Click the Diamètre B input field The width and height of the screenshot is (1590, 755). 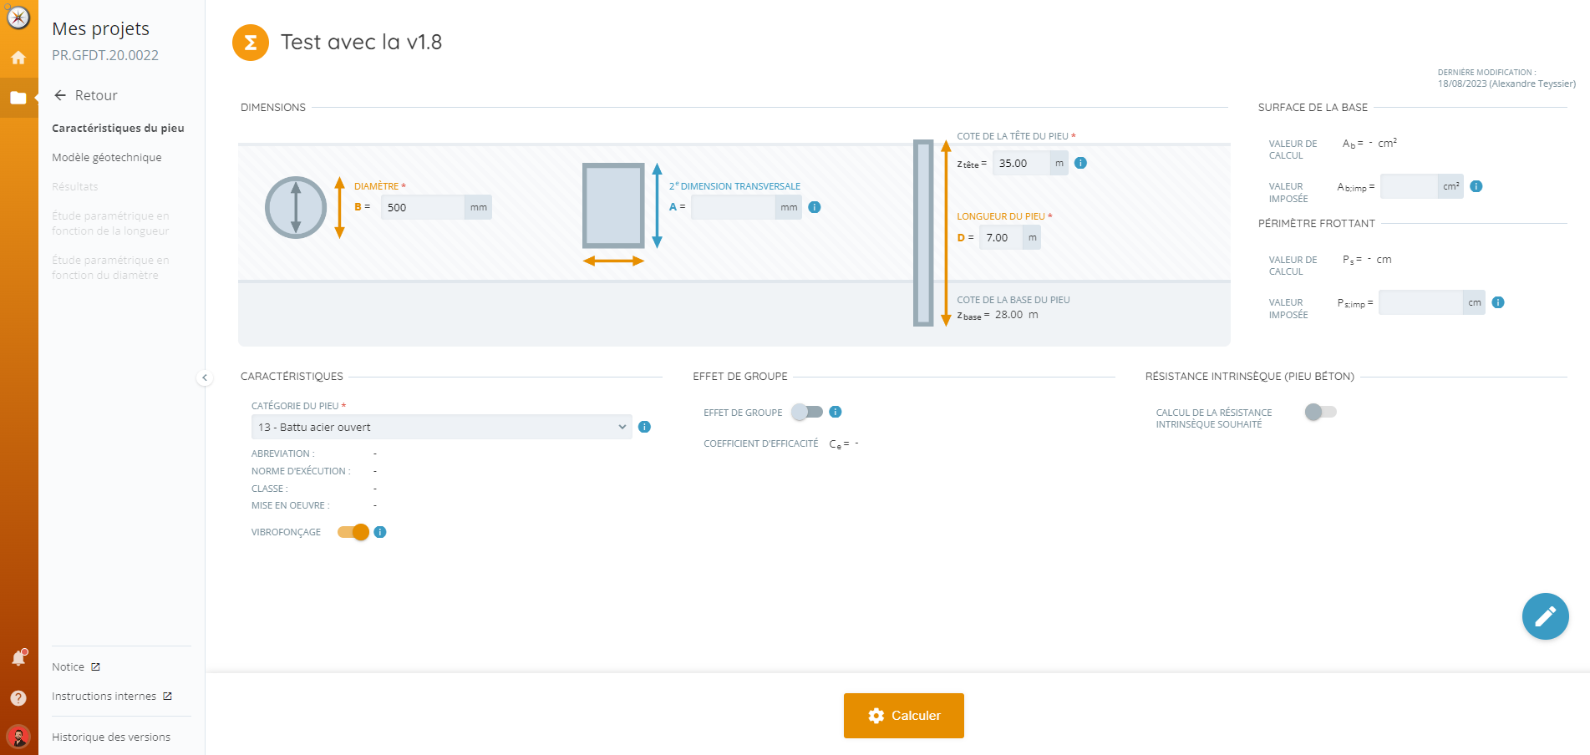pyautogui.click(x=423, y=207)
